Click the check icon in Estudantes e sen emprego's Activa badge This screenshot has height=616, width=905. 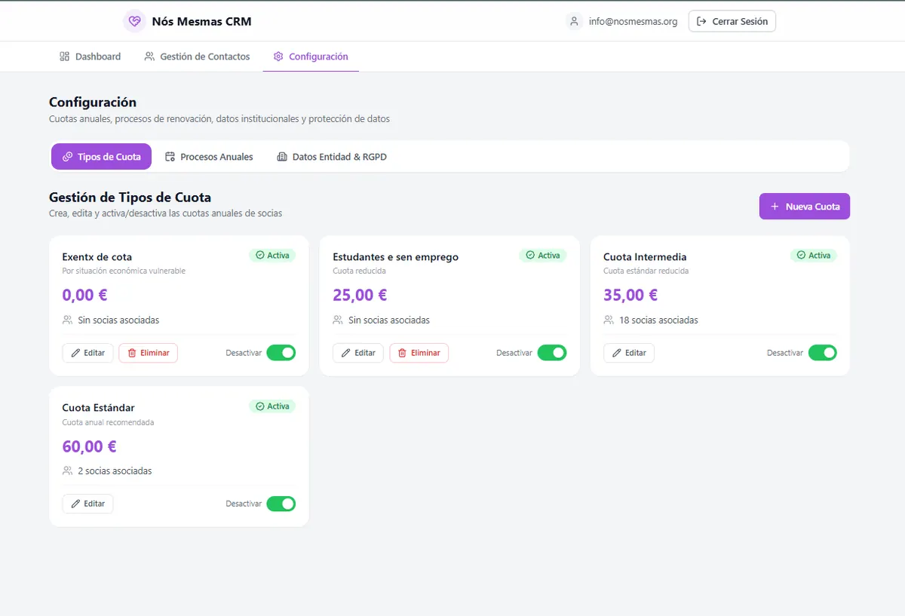530,256
